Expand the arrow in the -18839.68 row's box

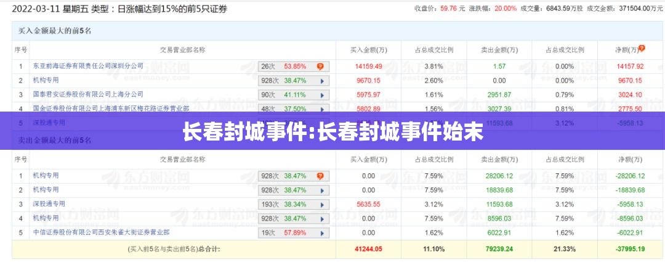(x=322, y=190)
